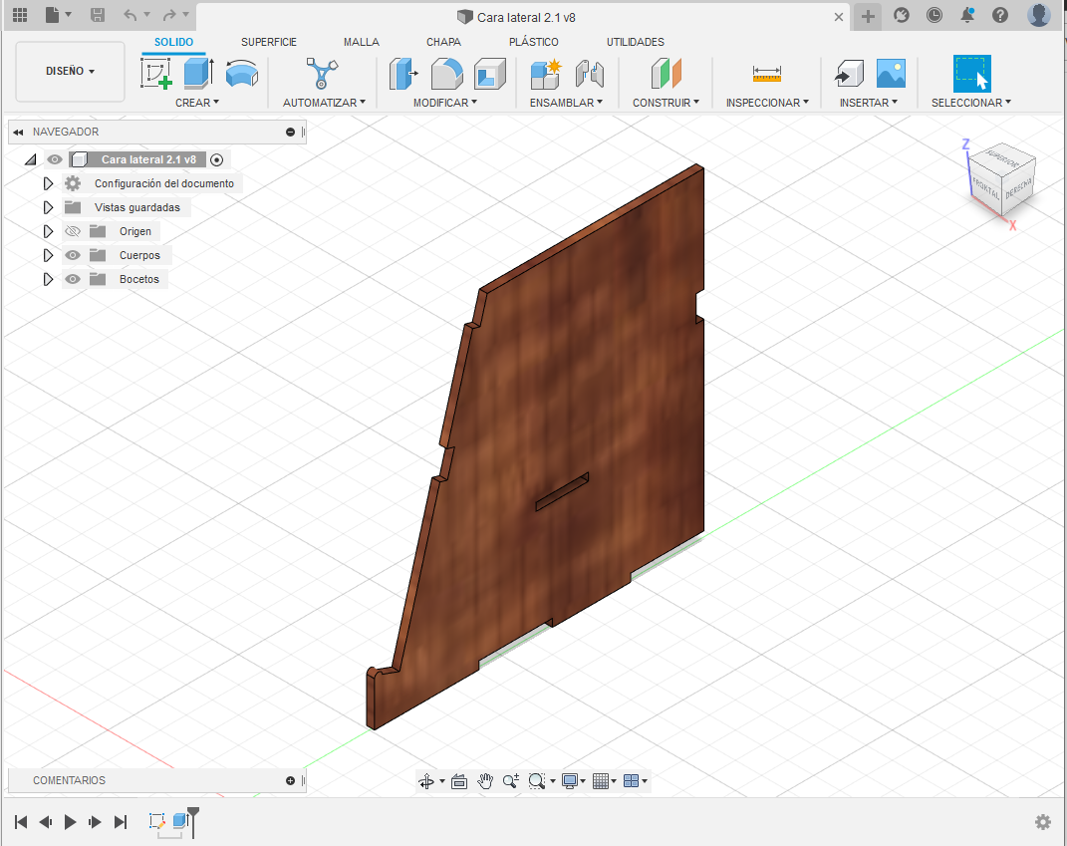
Task: Open the Measure tool icon
Action: pos(767,74)
